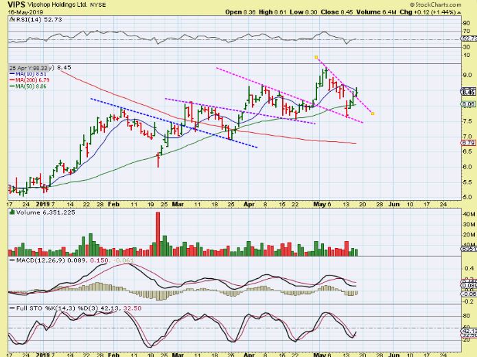Click the 8.06 MA50 tag on price axis
This screenshot has width=477, height=357.
469,104
